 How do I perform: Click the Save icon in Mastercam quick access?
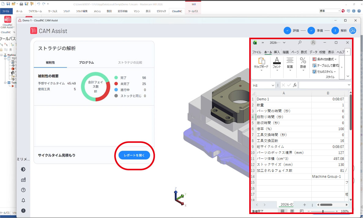[8, 4]
